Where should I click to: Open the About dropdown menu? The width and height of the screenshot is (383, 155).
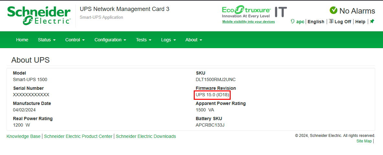click(194, 40)
